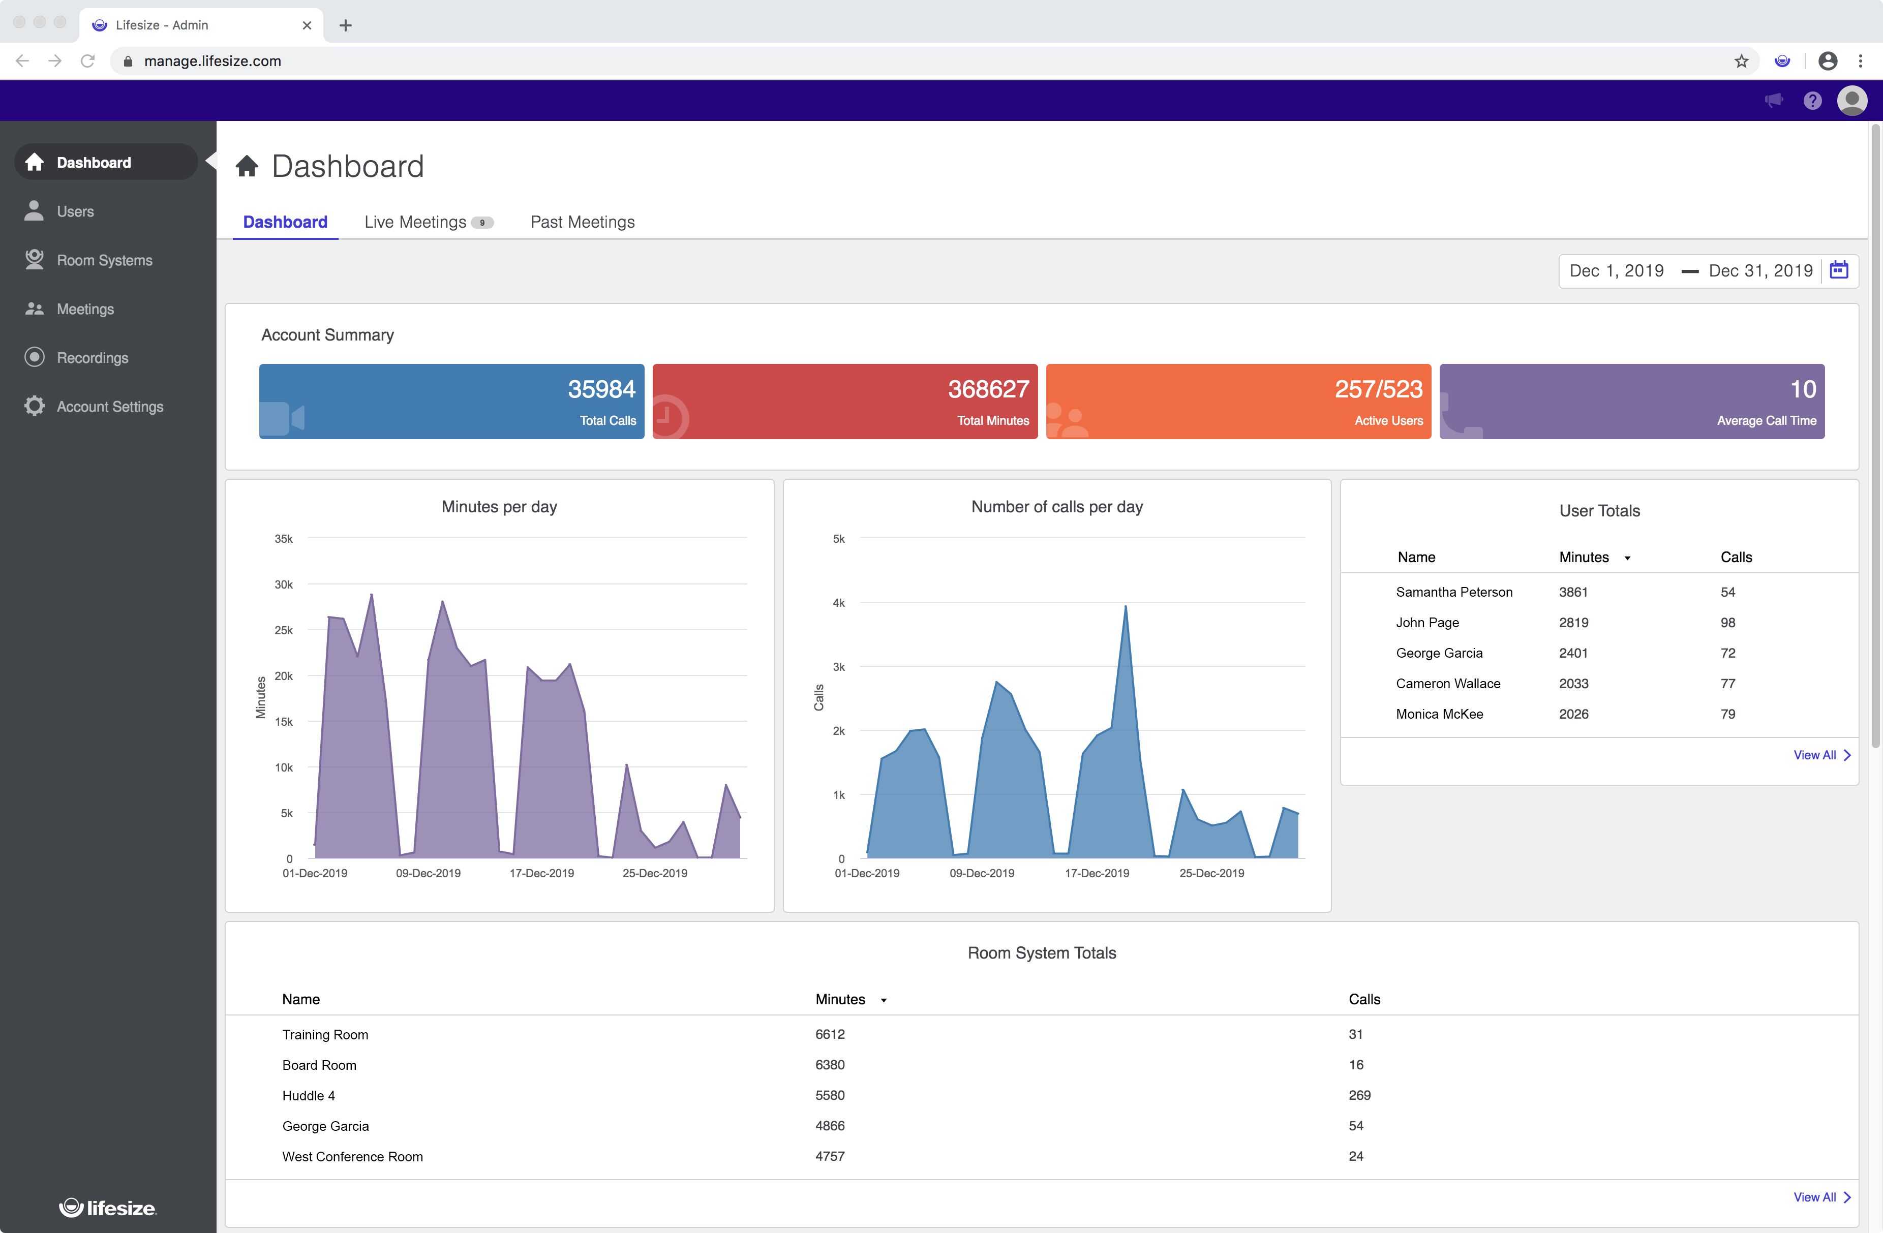
Task: Bookmark page with star icon
Action: tap(1741, 61)
